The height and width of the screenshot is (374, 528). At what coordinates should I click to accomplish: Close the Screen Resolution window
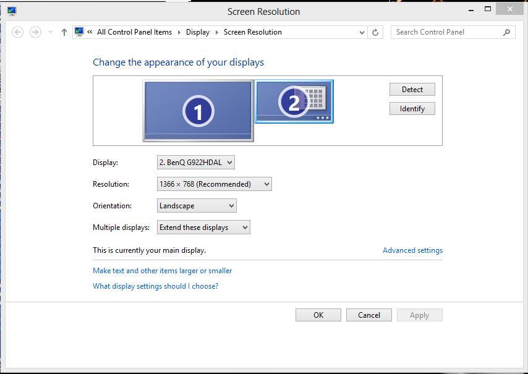[x=509, y=9]
